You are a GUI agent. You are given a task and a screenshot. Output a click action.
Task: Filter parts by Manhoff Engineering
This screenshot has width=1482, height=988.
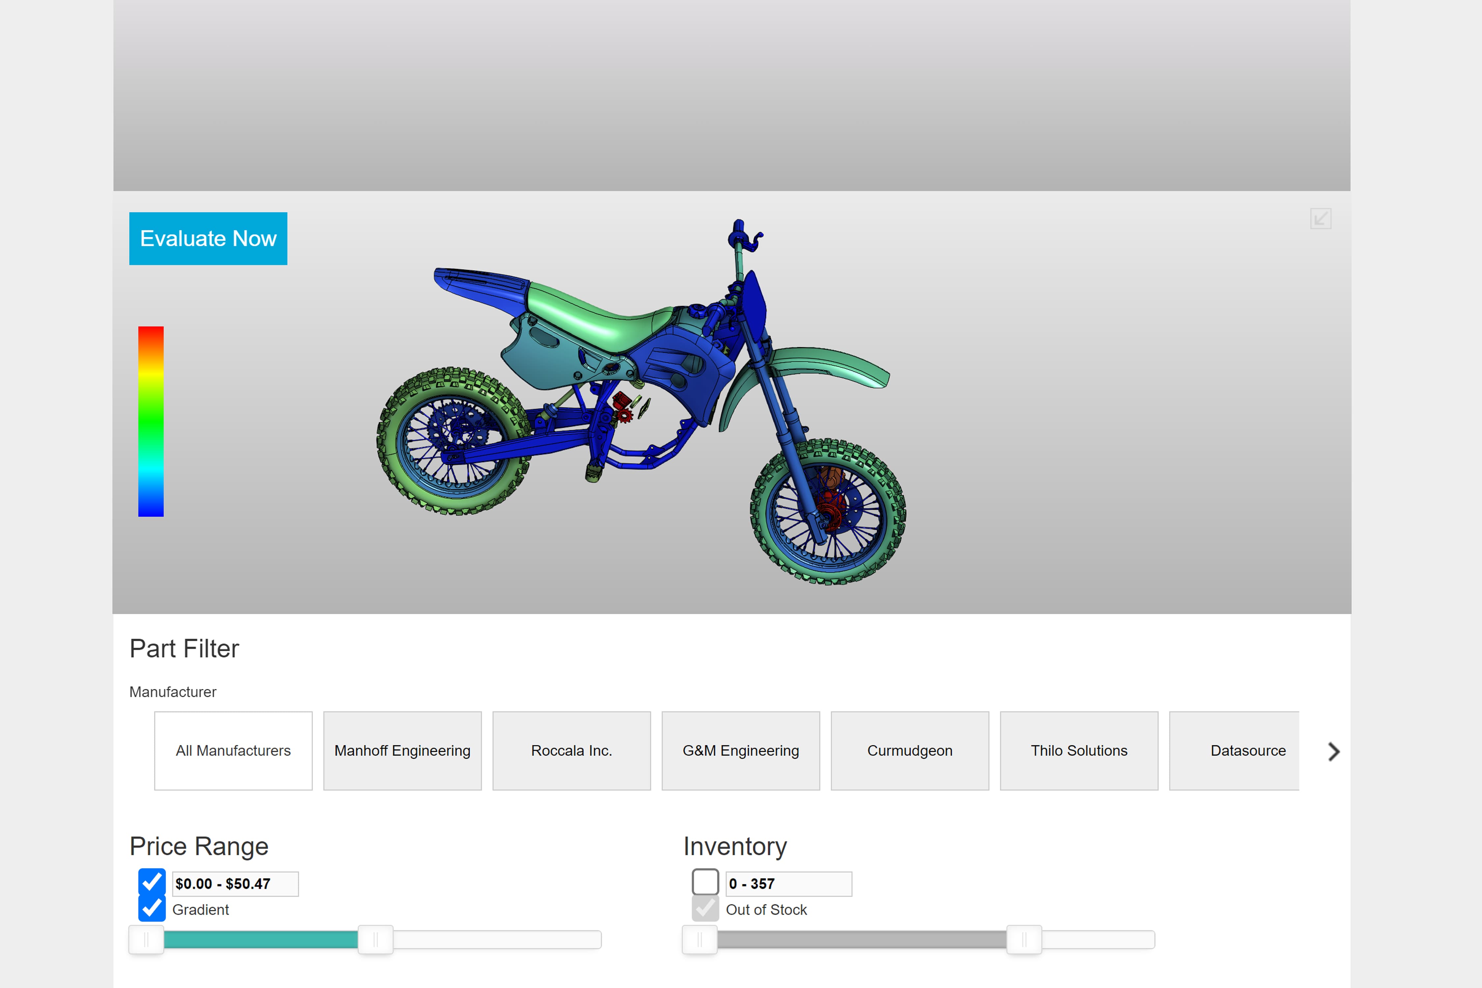pos(402,751)
